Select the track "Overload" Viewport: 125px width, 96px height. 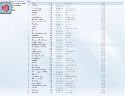point(35,36)
